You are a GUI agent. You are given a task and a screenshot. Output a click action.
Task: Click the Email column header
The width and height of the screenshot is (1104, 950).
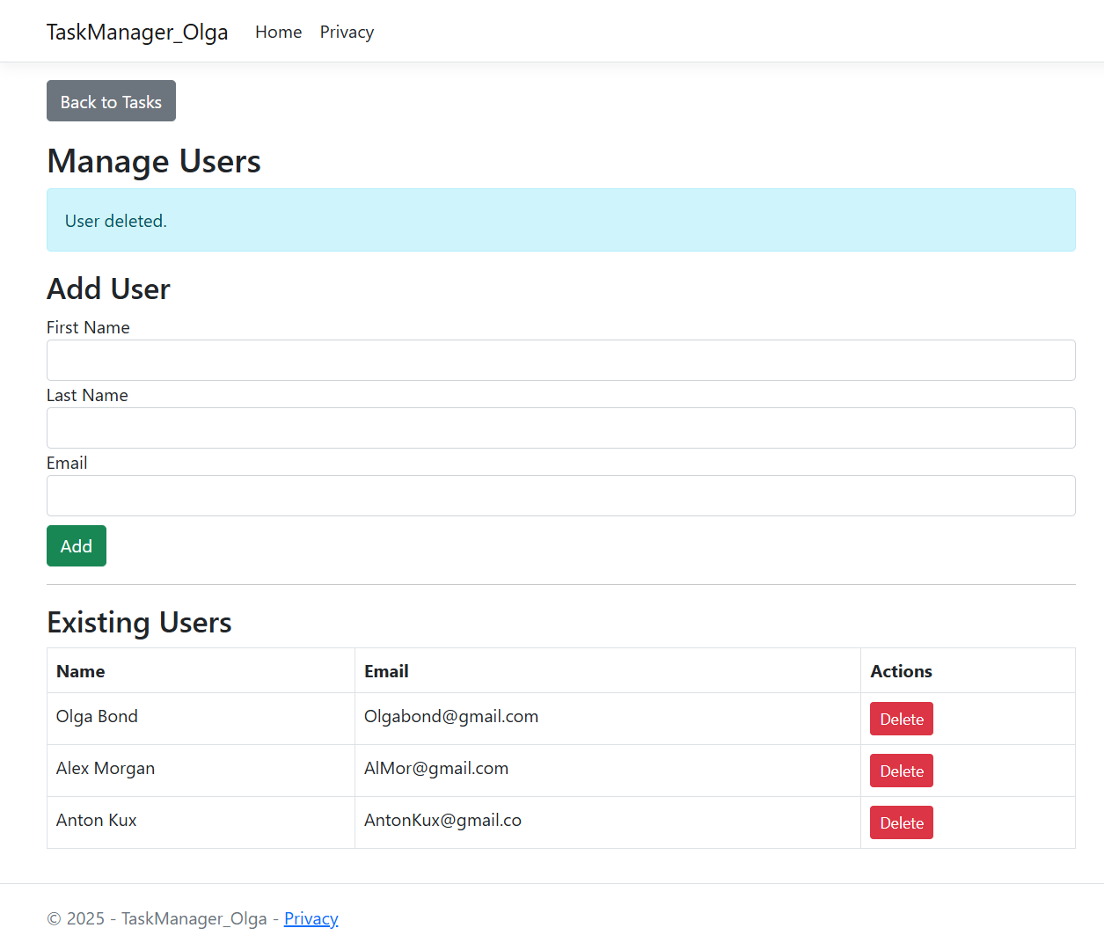(386, 672)
